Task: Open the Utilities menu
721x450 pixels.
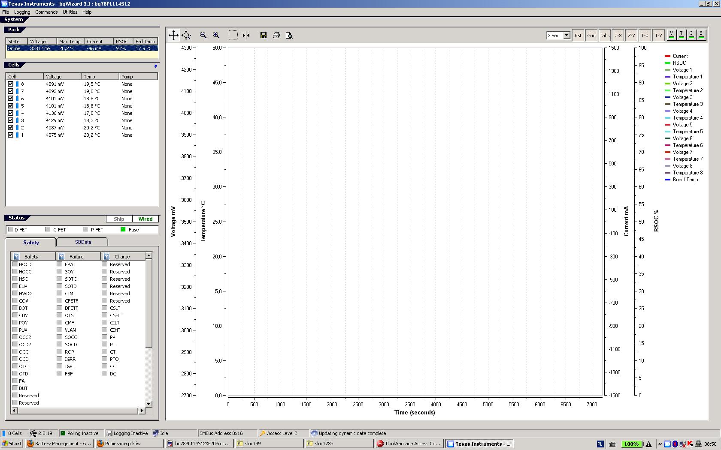Action: point(70,12)
